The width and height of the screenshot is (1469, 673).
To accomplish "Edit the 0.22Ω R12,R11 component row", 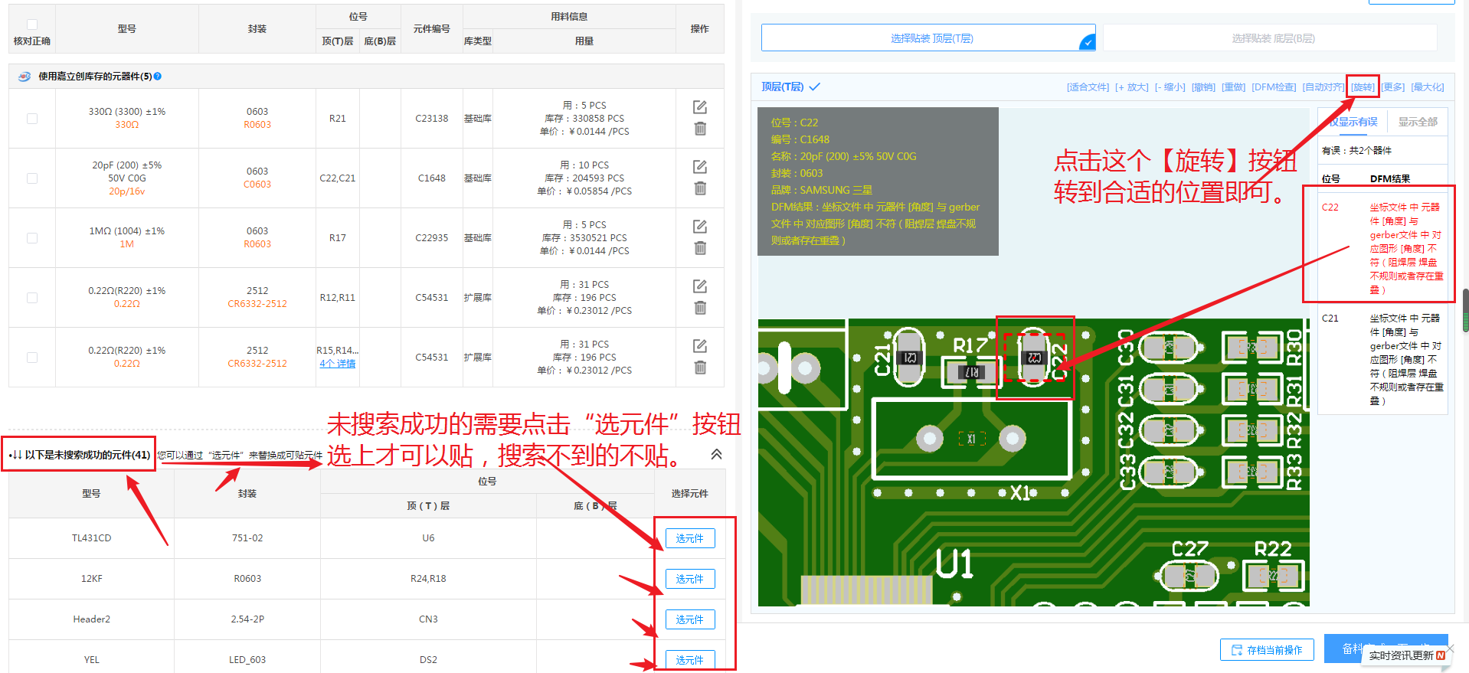I will coord(700,286).
